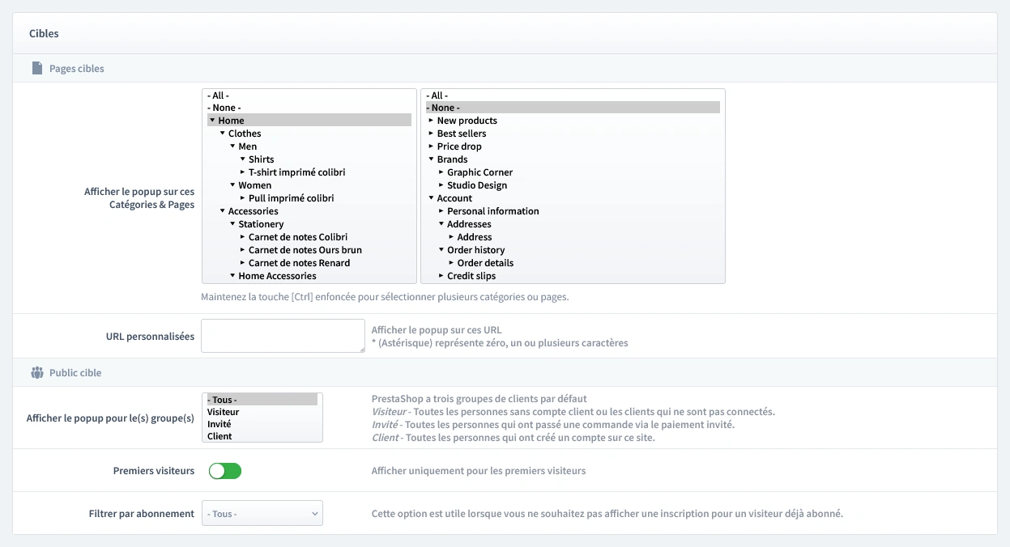The width and height of the screenshot is (1010, 547).
Task: Select Invité in the group list
Action: 219,424
